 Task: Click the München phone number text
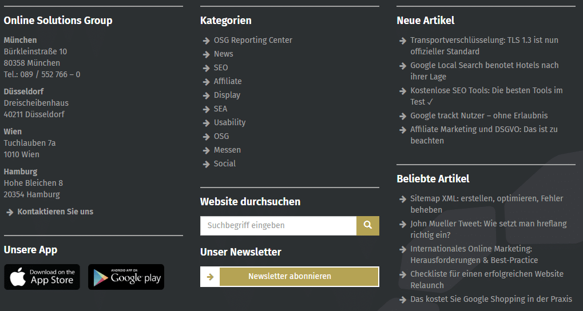click(42, 74)
